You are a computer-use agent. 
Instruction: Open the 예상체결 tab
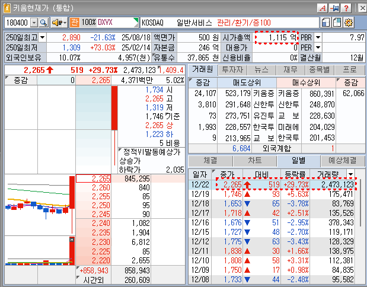coord(343,161)
